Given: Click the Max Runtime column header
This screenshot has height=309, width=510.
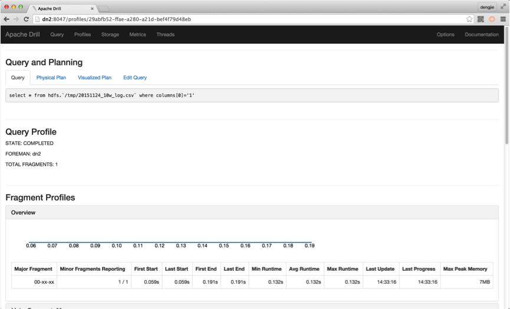Looking at the screenshot, I should pos(343,269).
